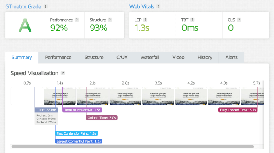
Task: Click the 2.8s filmstrip frame
Action: pos(125,96)
